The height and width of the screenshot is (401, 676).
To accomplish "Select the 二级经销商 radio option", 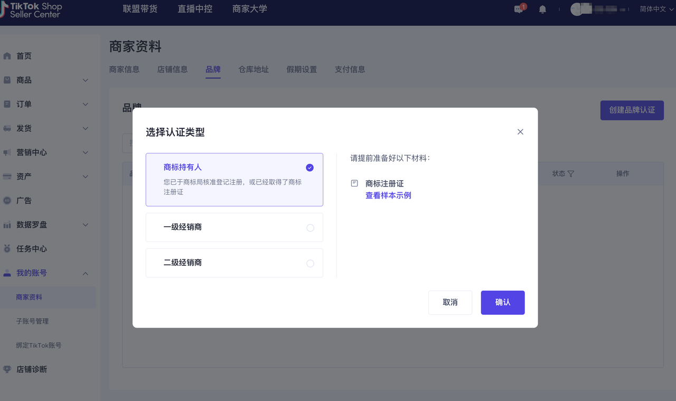I will pos(310,263).
